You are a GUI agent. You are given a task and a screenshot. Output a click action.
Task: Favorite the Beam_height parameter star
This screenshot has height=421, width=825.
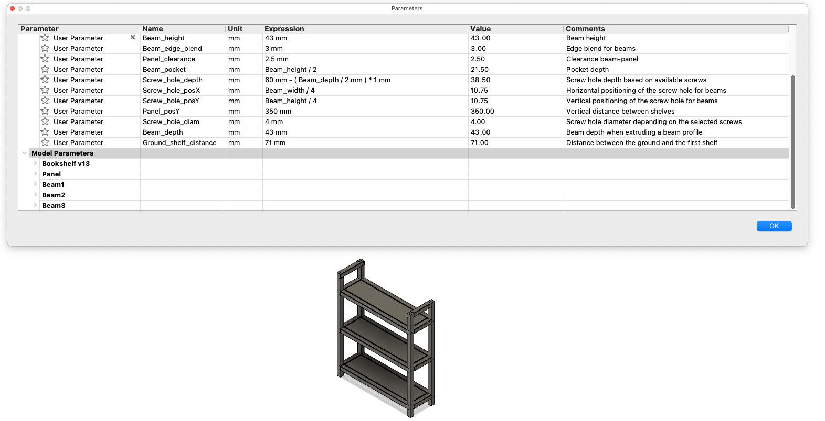(x=45, y=38)
